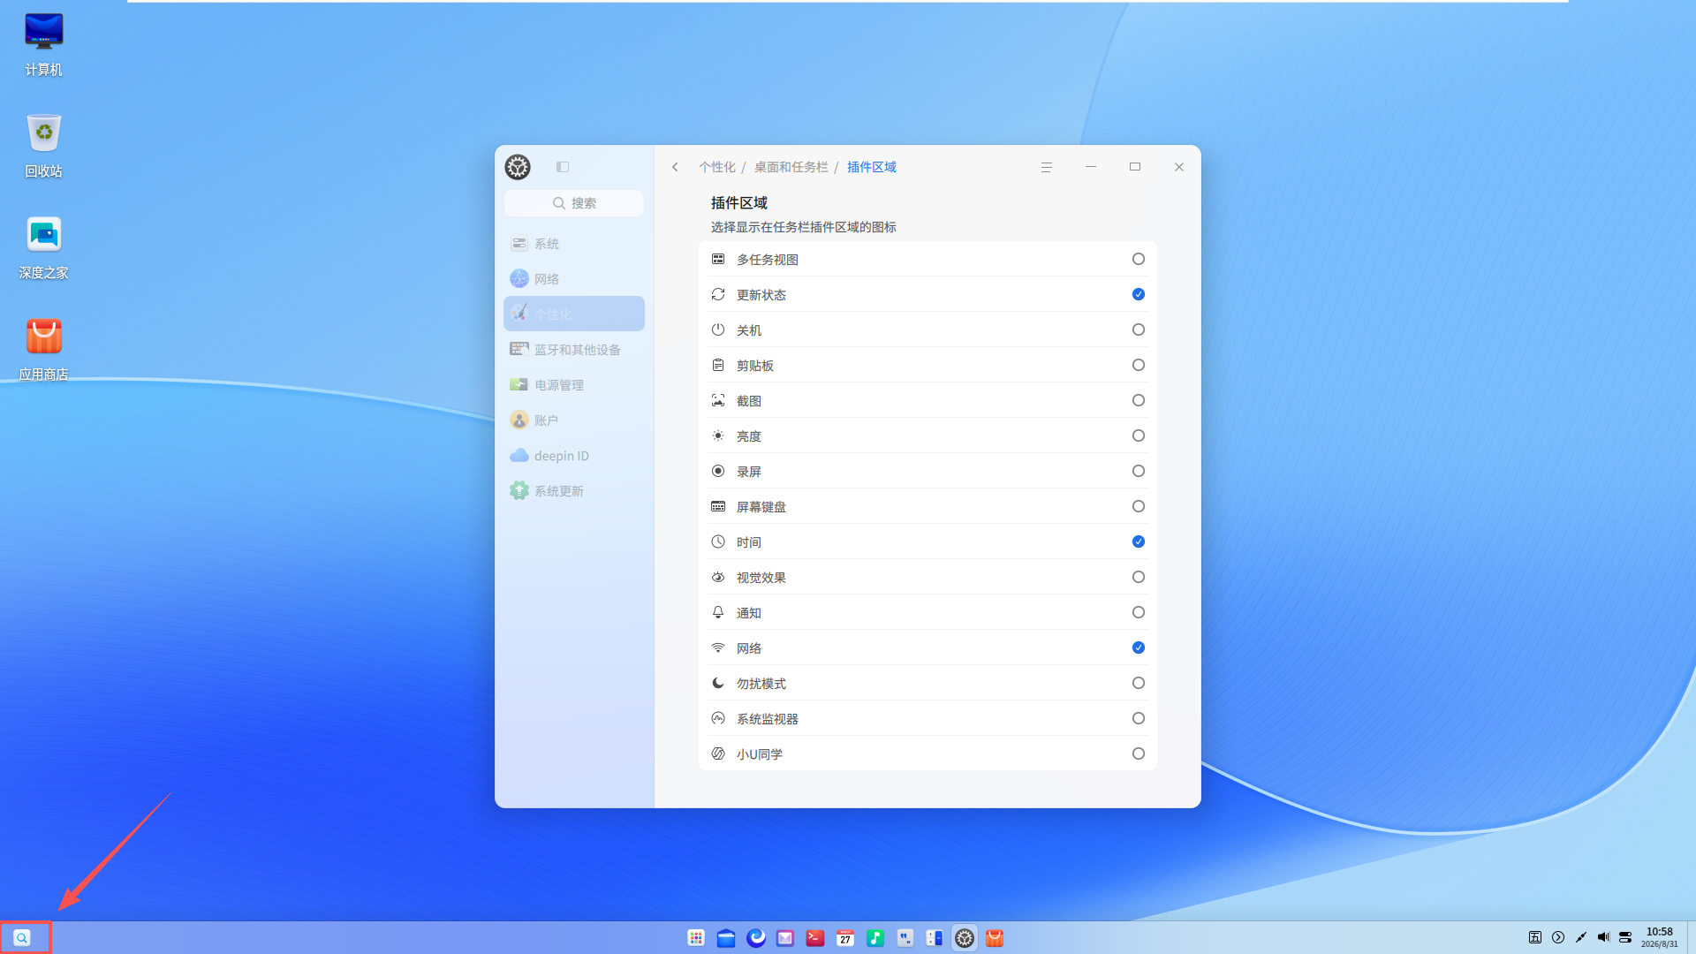This screenshot has width=1696, height=954.
Task: Enable the 关机 plugin option
Action: (1138, 329)
